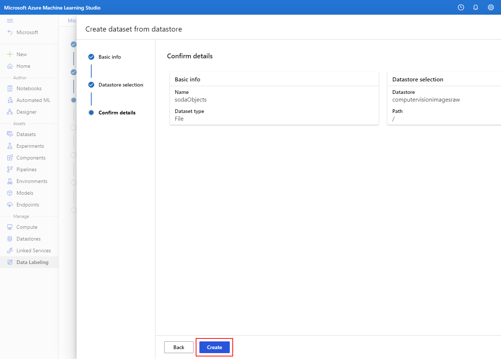Click the Experiments flask icon
The width and height of the screenshot is (501, 359).
[x=10, y=146]
